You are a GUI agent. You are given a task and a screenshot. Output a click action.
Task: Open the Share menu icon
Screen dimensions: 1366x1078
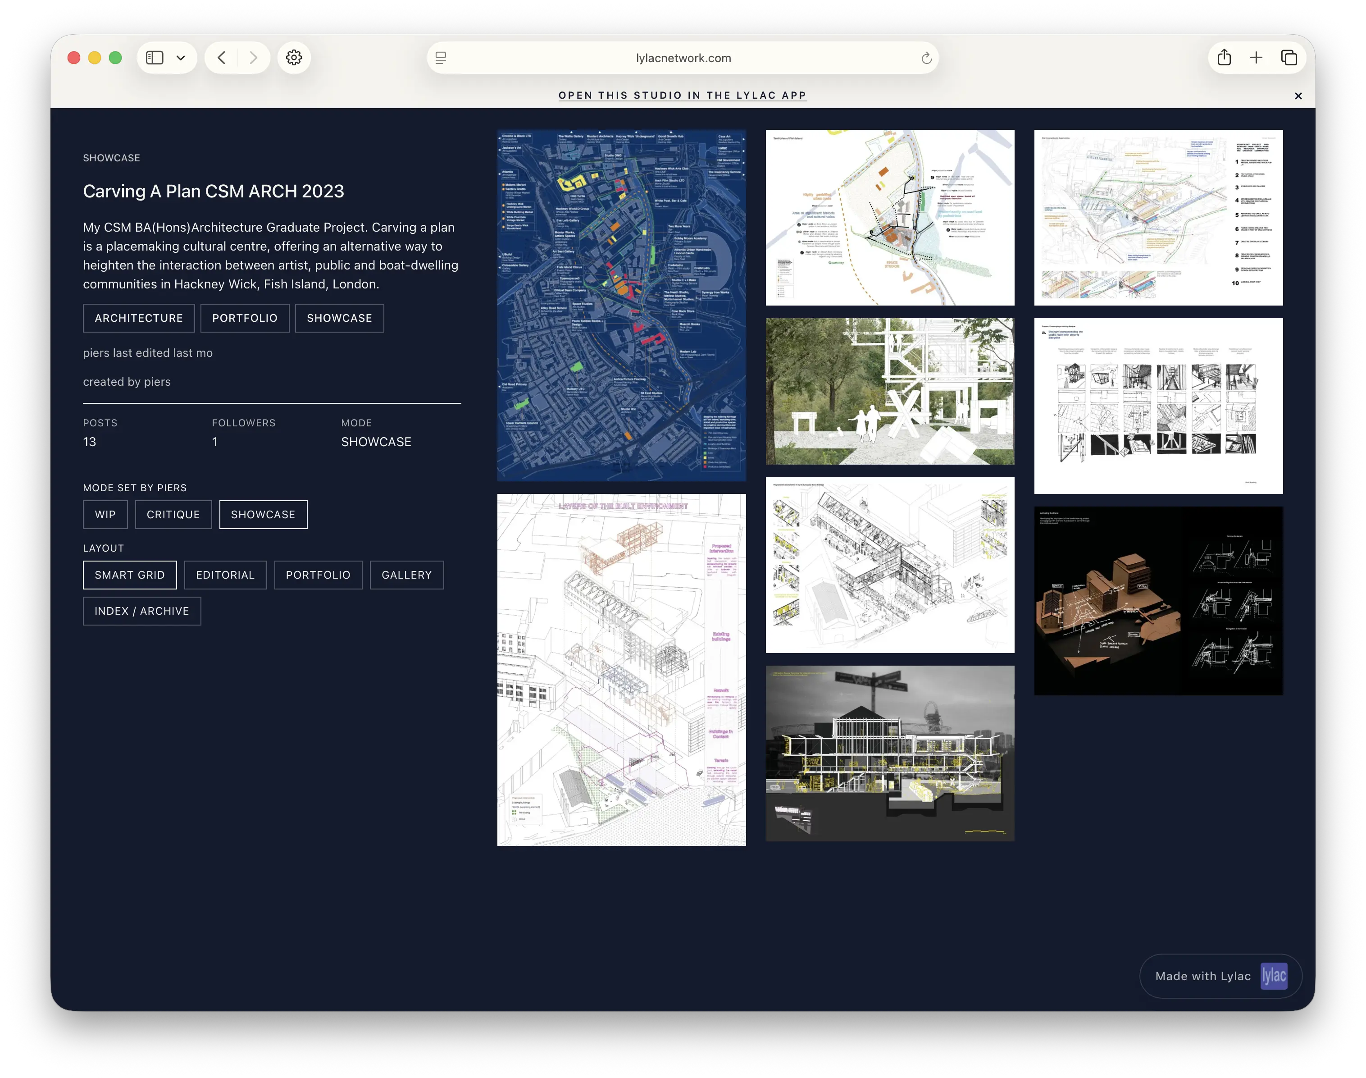[1224, 57]
